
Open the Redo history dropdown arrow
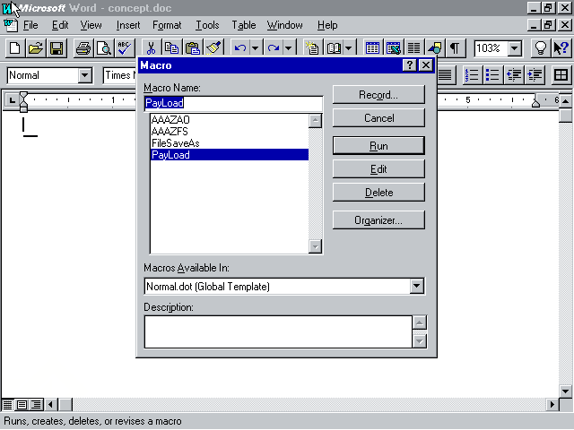tap(289, 47)
